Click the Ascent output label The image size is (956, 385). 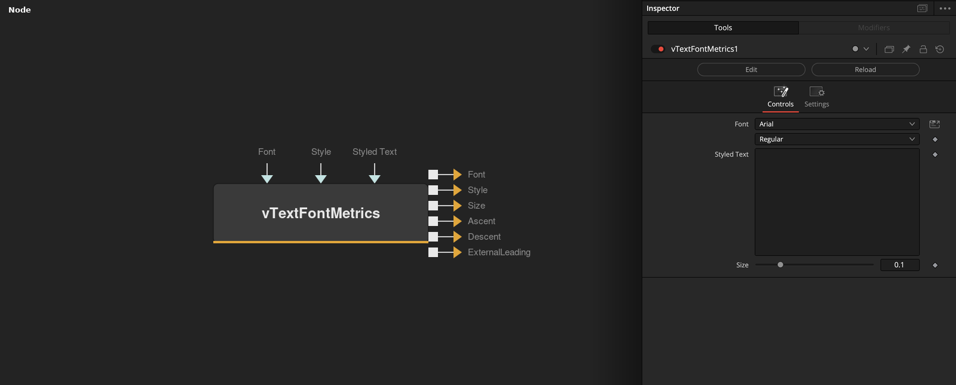482,221
